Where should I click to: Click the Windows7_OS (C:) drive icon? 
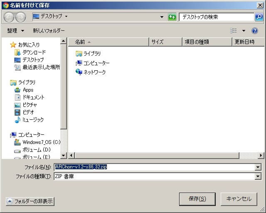click(17, 142)
